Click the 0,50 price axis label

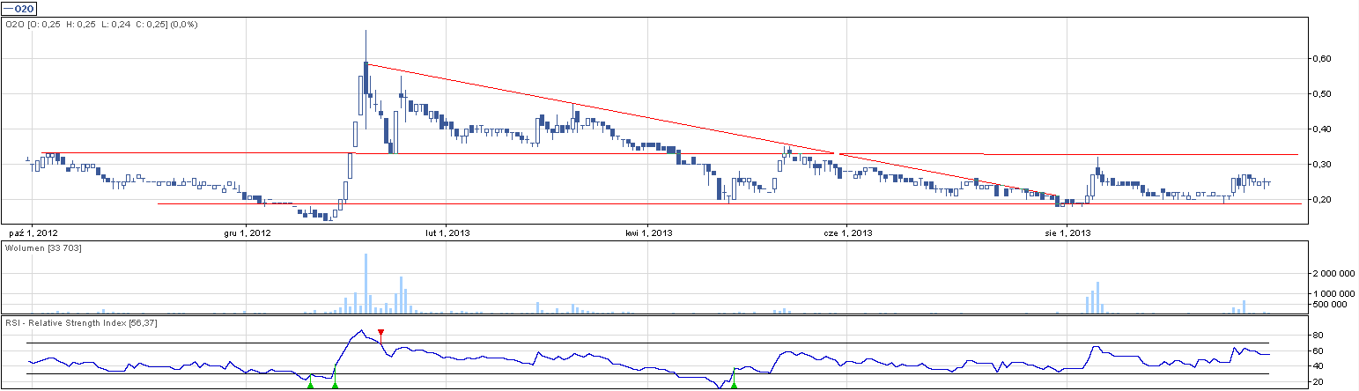[1321, 94]
